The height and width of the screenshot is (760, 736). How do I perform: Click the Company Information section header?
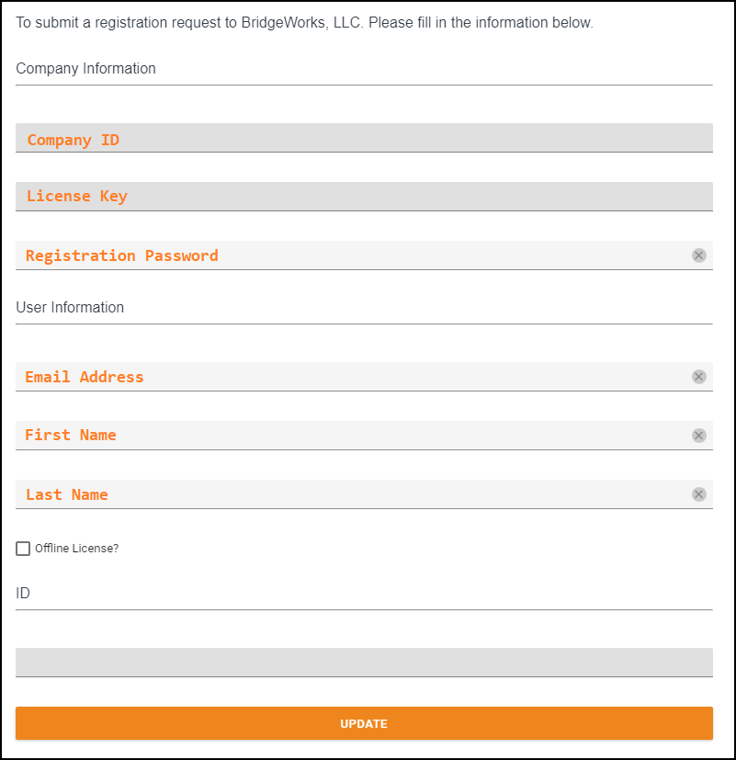click(x=85, y=68)
